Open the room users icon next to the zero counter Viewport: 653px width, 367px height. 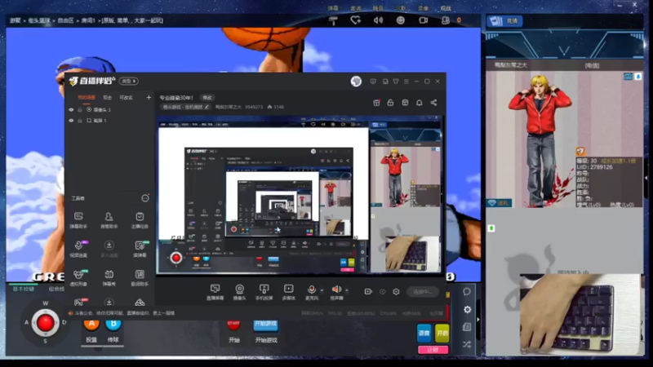click(x=446, y=20)
